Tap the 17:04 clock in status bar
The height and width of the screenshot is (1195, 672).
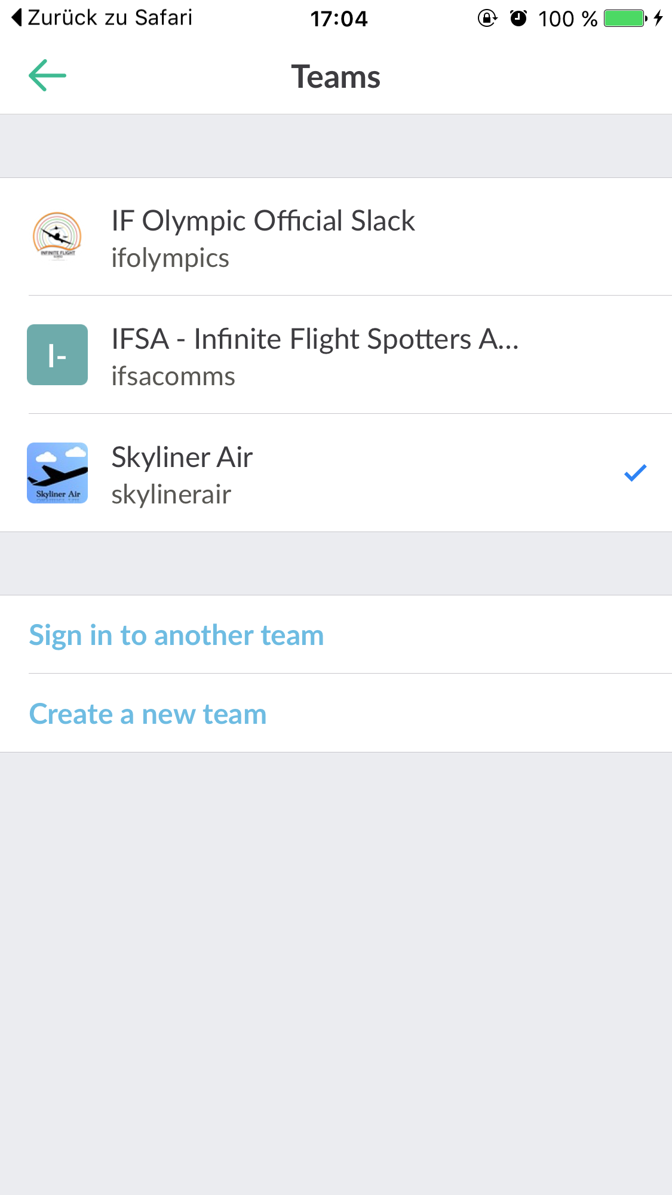339,19
